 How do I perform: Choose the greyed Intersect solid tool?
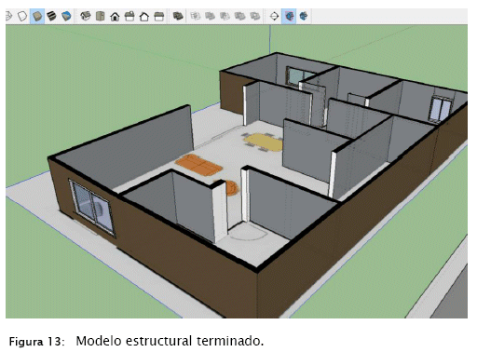click(196, 16)
